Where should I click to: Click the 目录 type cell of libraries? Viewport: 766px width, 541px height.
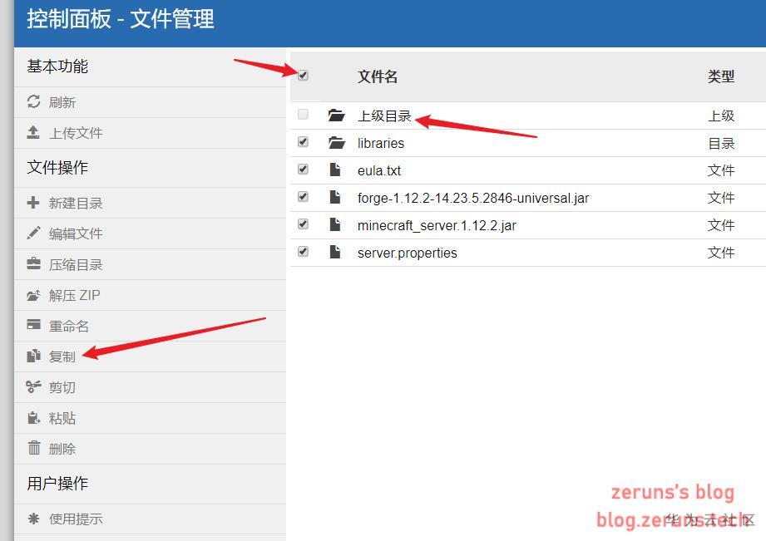721,143
